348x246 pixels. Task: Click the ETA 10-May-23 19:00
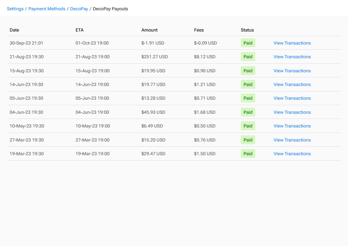pyautogui.click(x=93, y=126)
